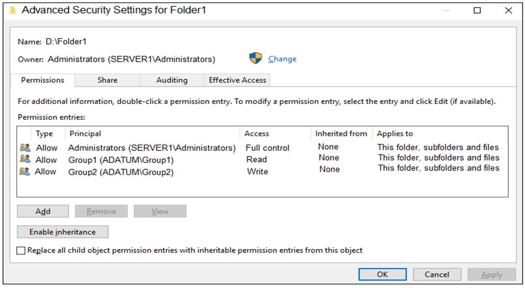Click the folder icon in the title bar
The width and height of the screenshot is (525, 288).
13,10
